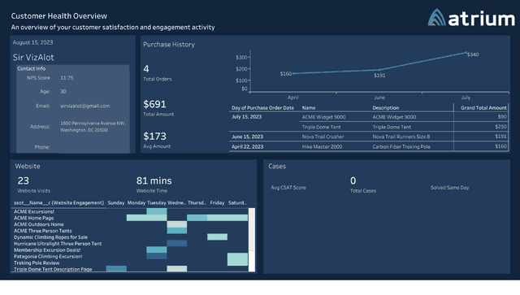
Task: Select the ACME Outdoors Home row label
Action: click(39, 224)
